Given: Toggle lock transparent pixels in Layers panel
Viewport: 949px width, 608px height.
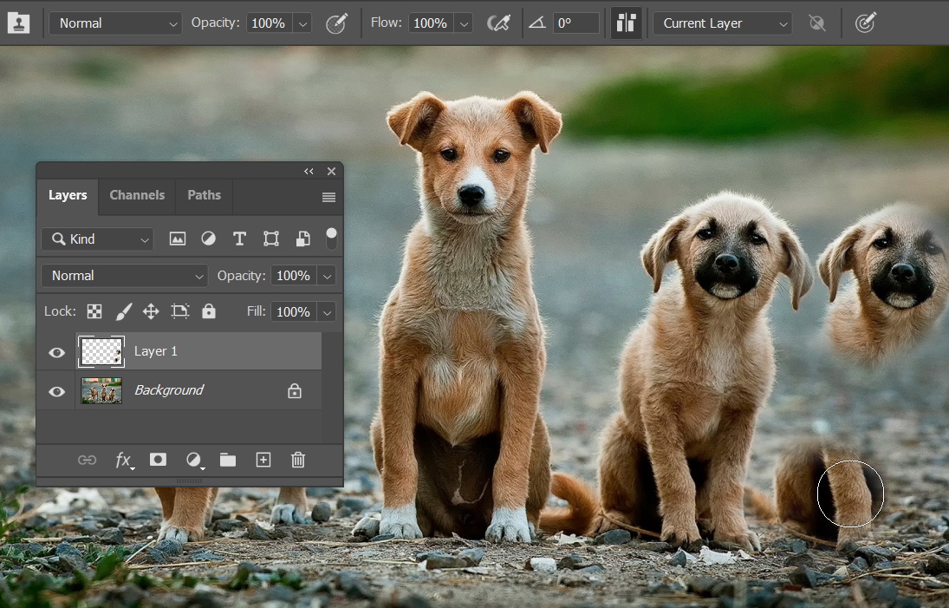Looking at the screenshot, I should point(94,311).
